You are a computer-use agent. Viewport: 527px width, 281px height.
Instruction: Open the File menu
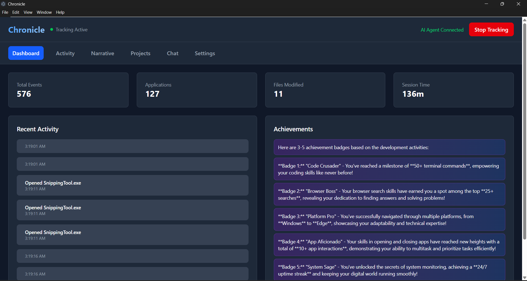(5, 12)
